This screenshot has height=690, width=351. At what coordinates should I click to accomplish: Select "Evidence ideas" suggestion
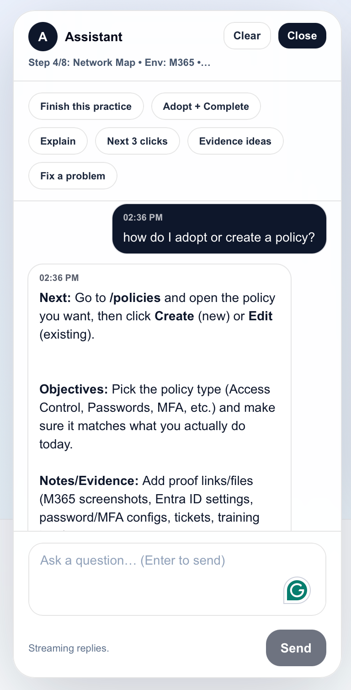coord(235,141)
